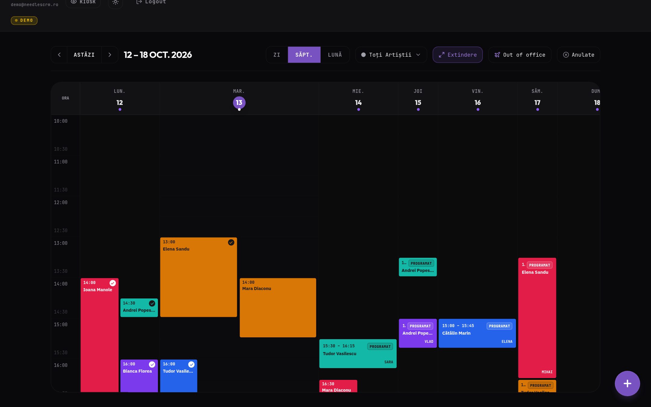
Task: Jump to today with Astăzi button
Action: click(84, 55)
